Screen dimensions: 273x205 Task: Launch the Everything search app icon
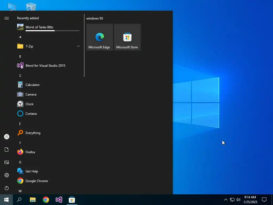click(20, 133)
